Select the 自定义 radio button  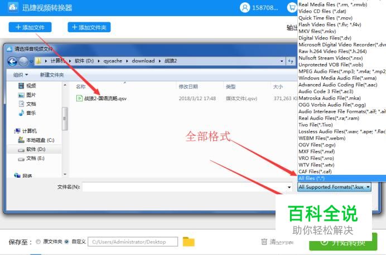(66, 242)
